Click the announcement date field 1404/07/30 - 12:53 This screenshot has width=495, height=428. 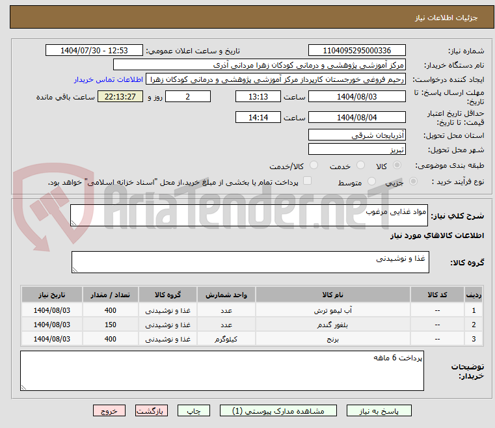(94, 51)
